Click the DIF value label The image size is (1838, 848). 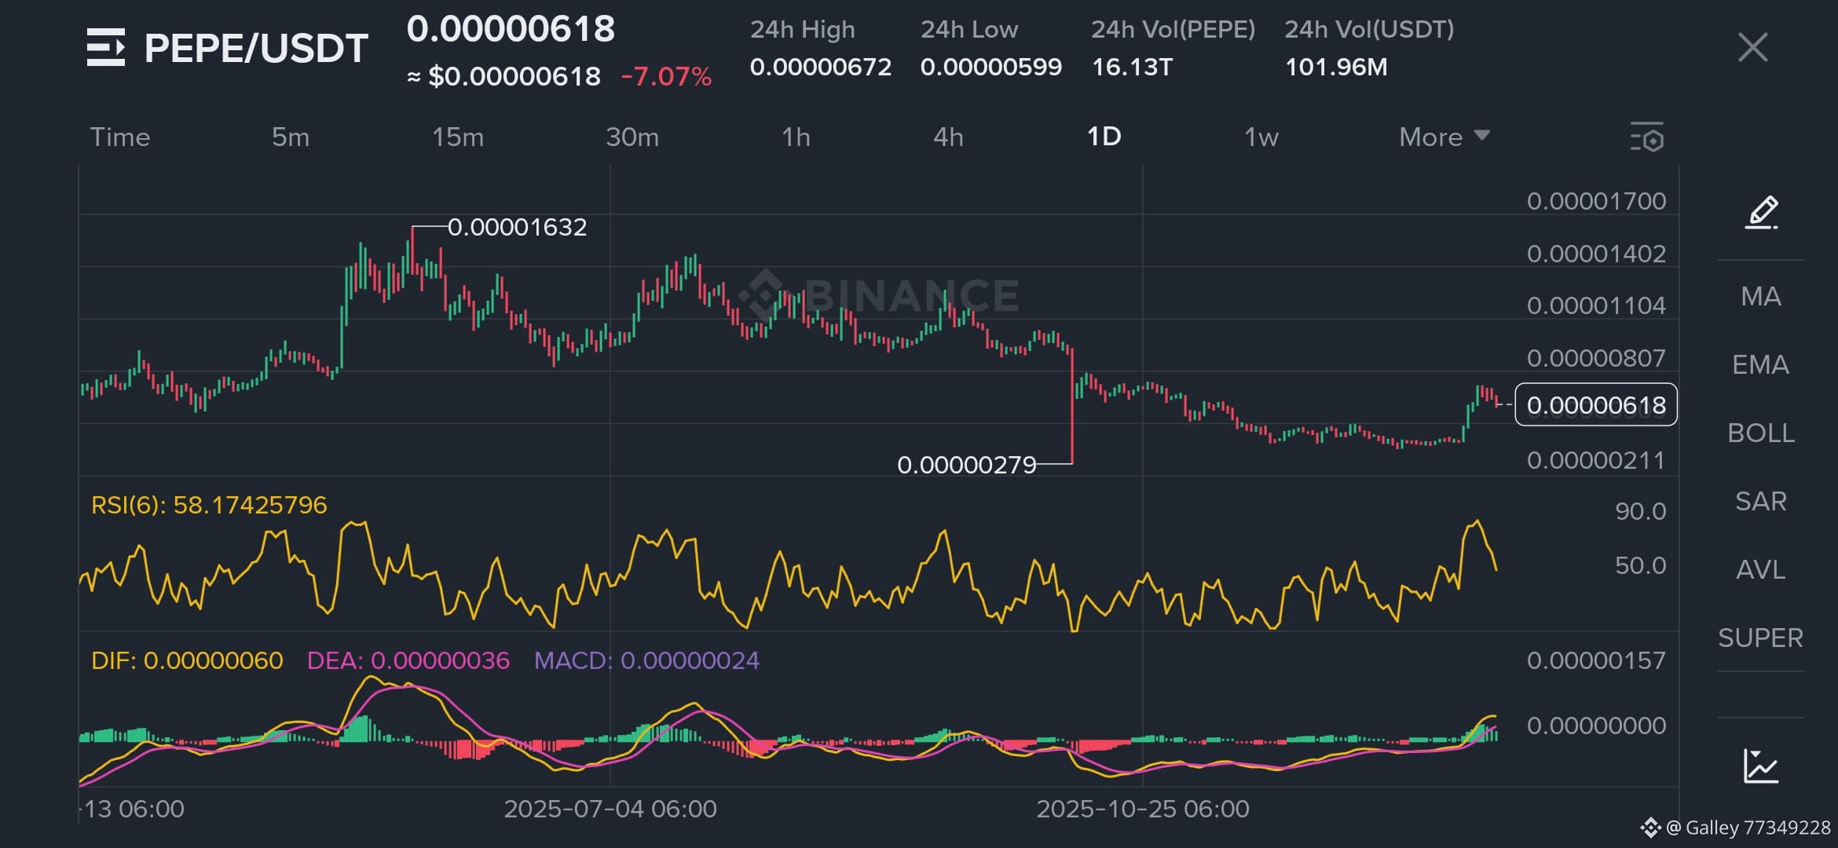point(187,660)
